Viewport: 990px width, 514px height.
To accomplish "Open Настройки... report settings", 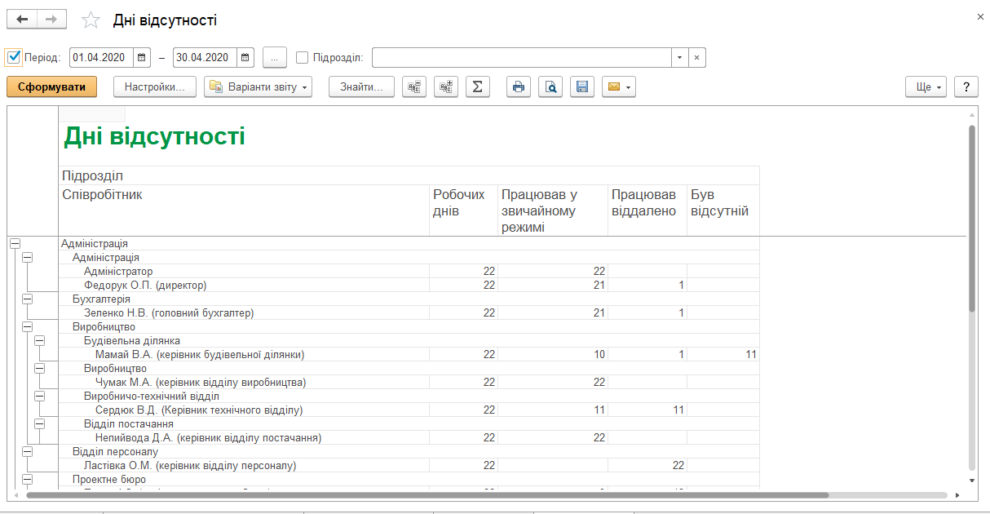I will point(155,87).
